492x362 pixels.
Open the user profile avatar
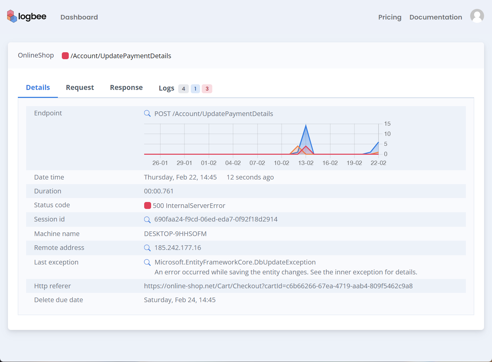[x=477, y=16]
